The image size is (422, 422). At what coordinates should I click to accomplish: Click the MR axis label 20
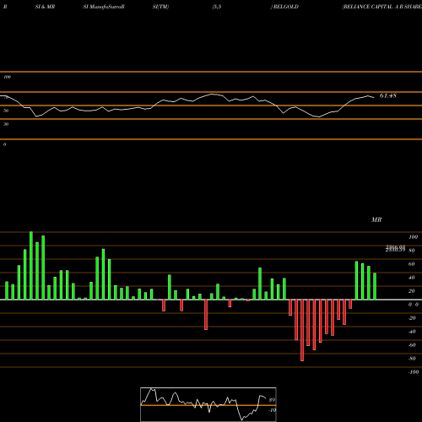412,291
